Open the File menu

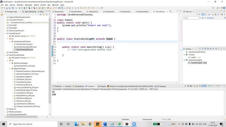[x=2, y=5]
